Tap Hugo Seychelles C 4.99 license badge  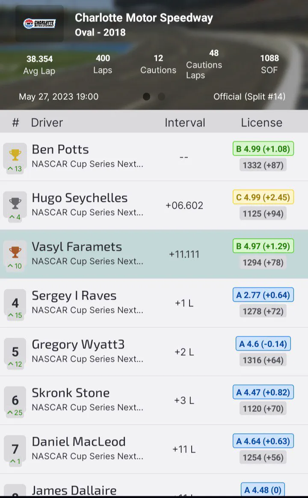click(263, 197)
